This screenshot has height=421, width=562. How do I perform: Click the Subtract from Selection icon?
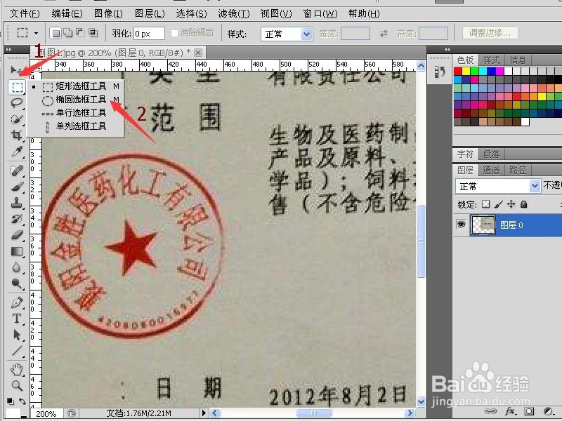[80, 33]
